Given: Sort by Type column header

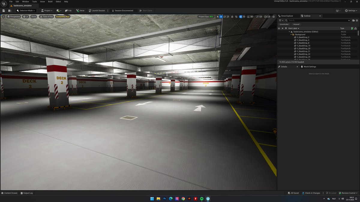Looking at the screenshot, I should pyautogui.click(x=342, y=28).
